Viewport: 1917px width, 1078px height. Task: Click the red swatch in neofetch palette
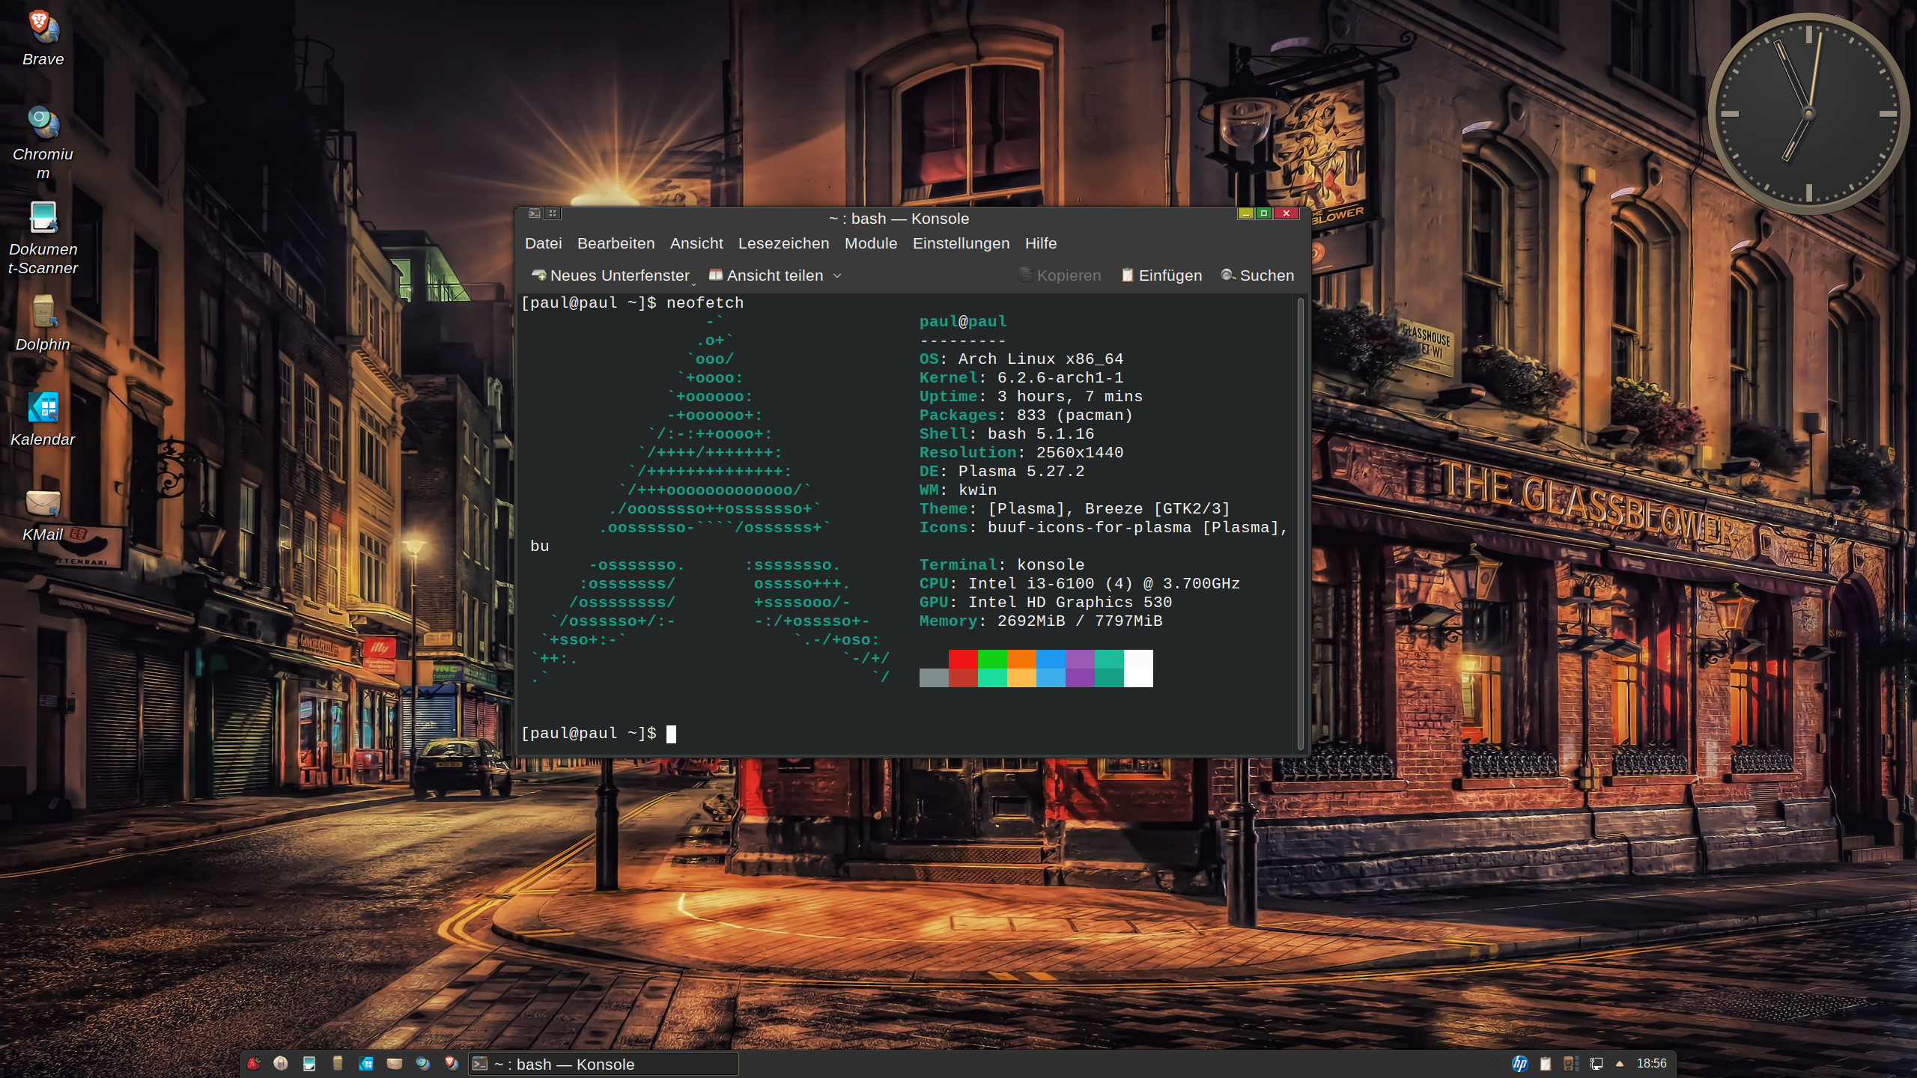coord(963,659)
